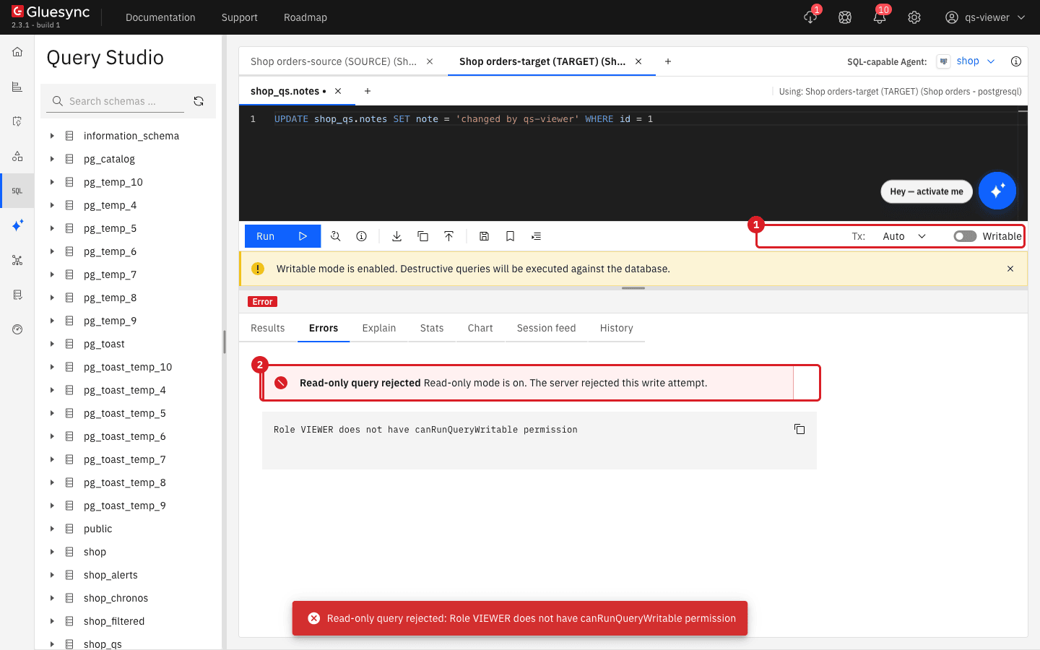The width and height of the screenshot is (1040, 650).
Task: Click the AI assistant sparkle button
Action: point(997,191)
